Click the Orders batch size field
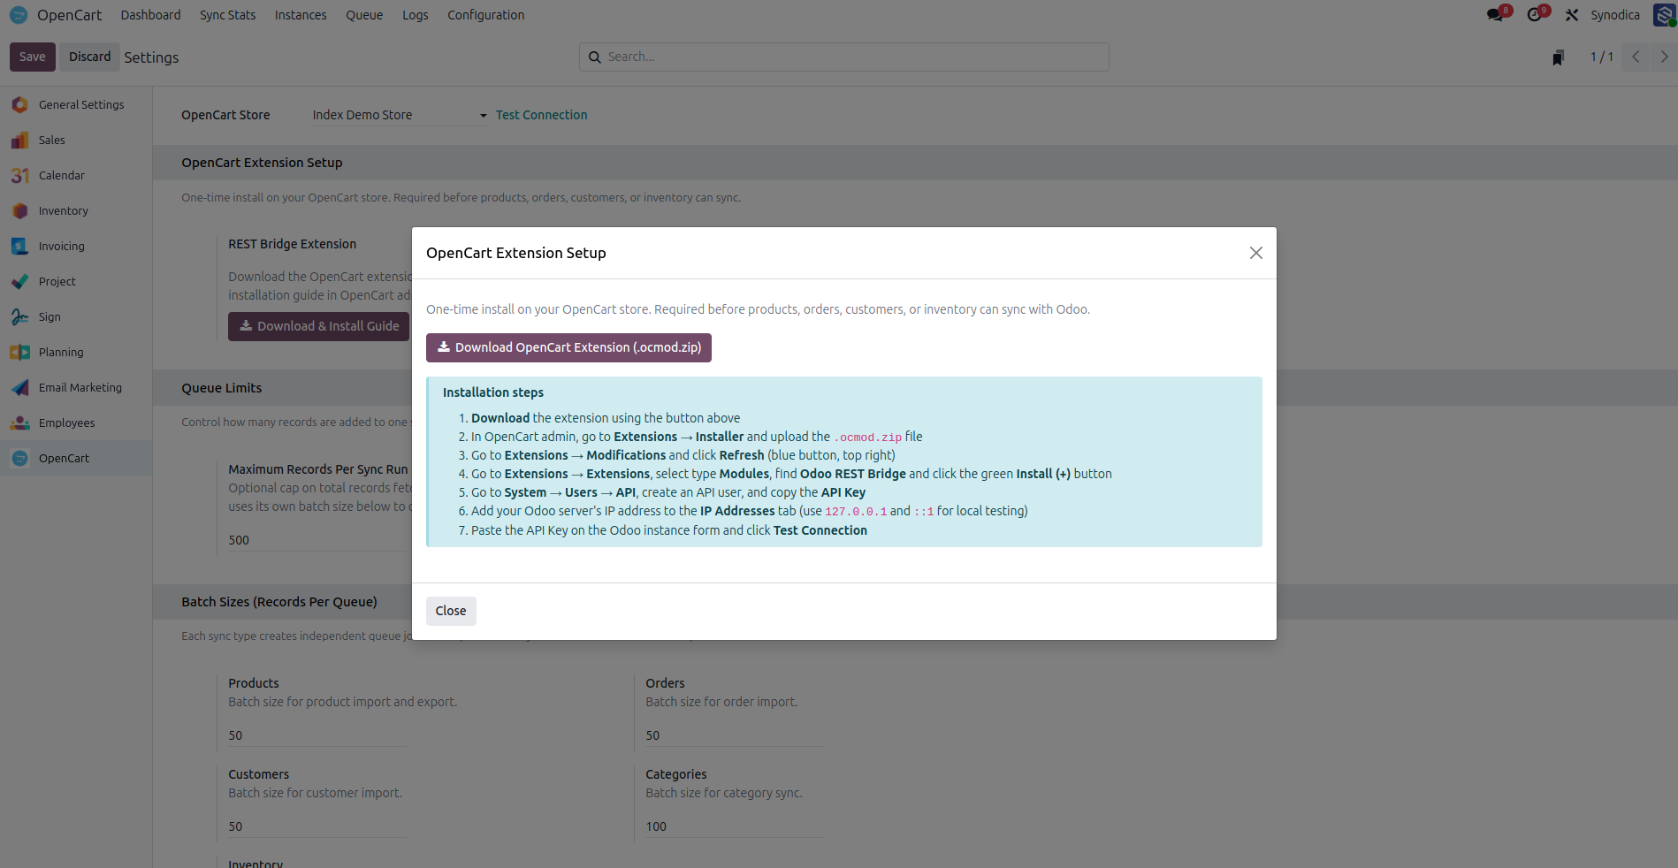The image size is (1678, 868). tap(734, 735)
